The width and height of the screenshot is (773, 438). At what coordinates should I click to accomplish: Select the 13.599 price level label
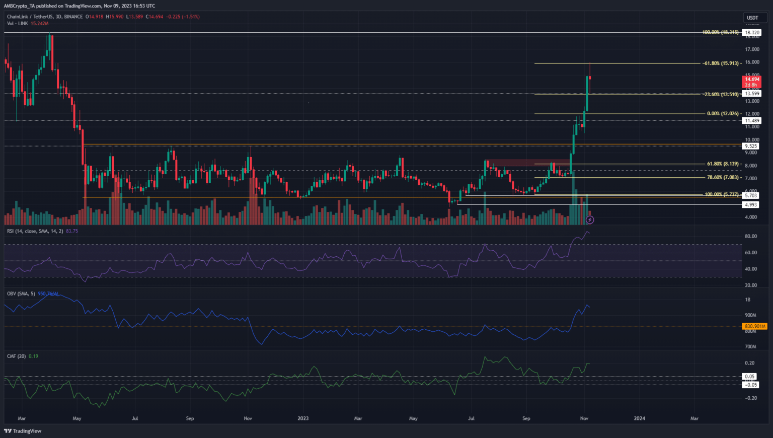(x=752, y=94)
